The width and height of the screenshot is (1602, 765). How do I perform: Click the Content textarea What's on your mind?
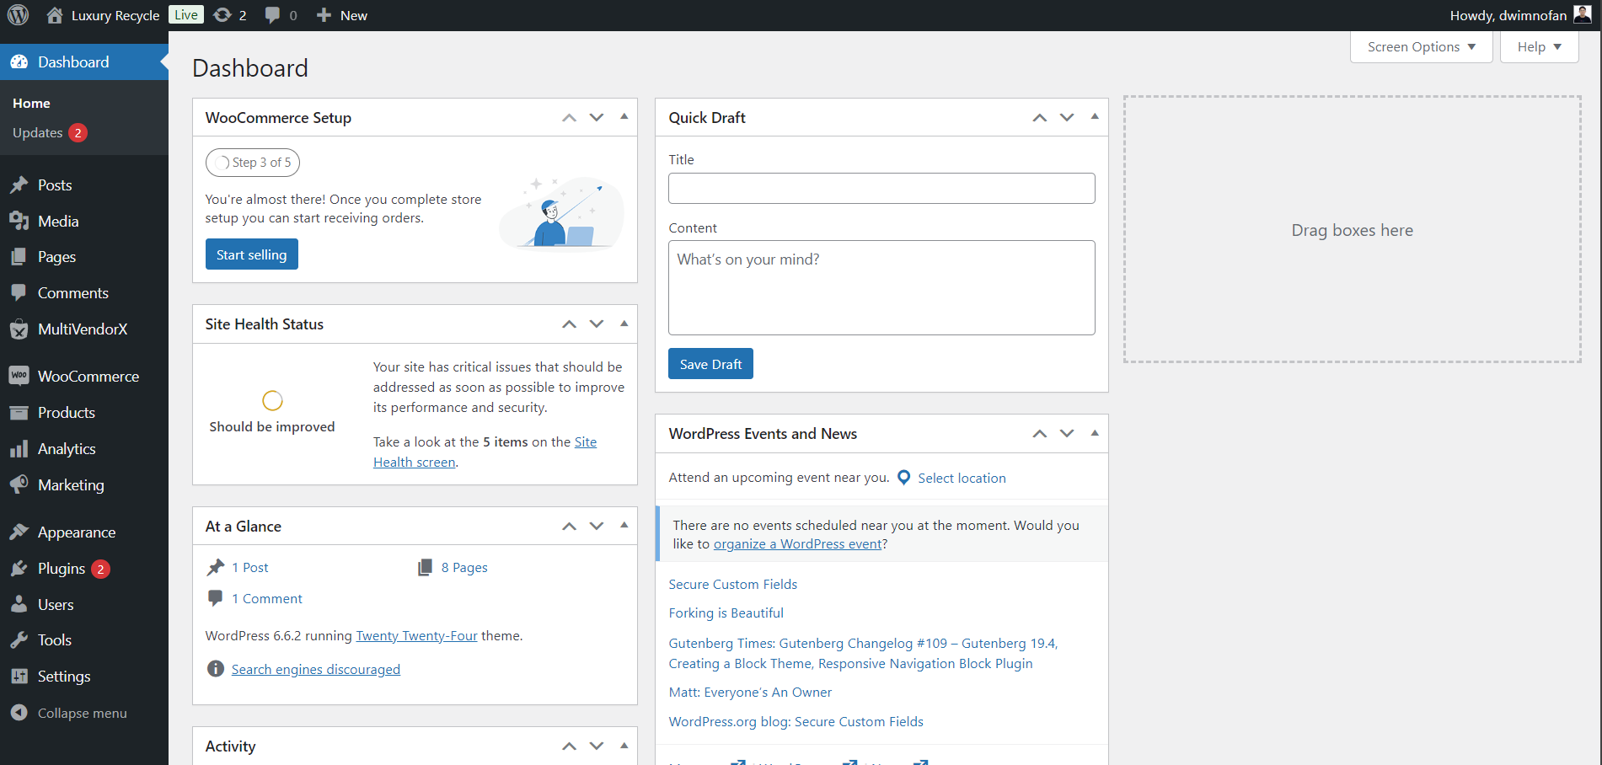pos(881,288)
